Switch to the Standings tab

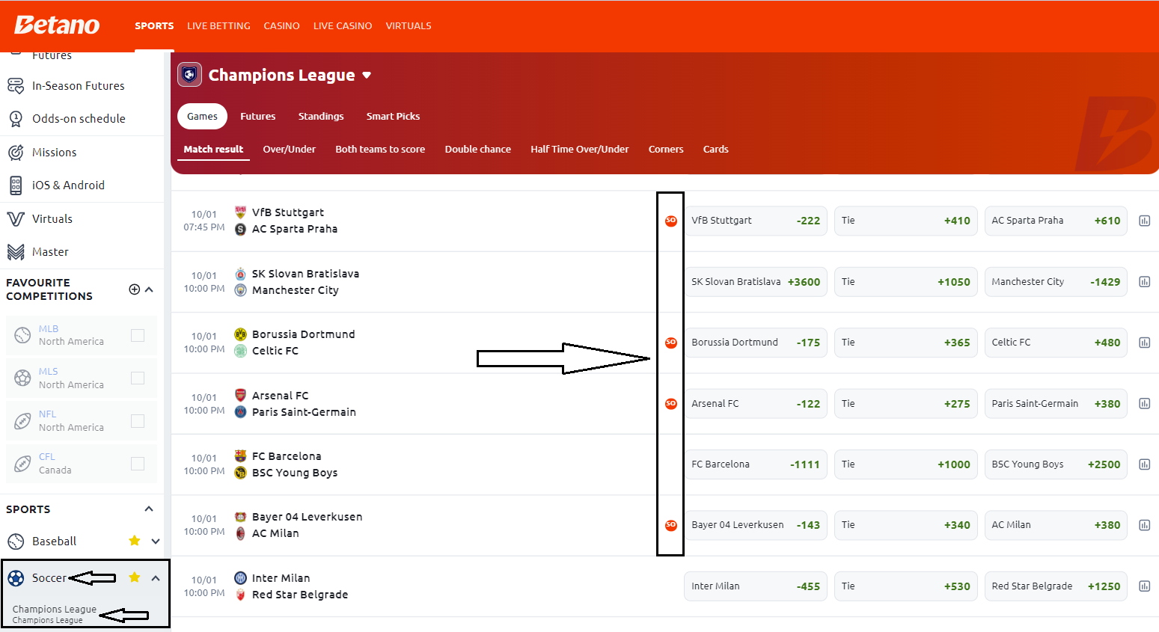321,117
